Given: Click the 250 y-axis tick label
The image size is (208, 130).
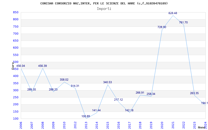Looking at the screenshot, I should point(15,97).
